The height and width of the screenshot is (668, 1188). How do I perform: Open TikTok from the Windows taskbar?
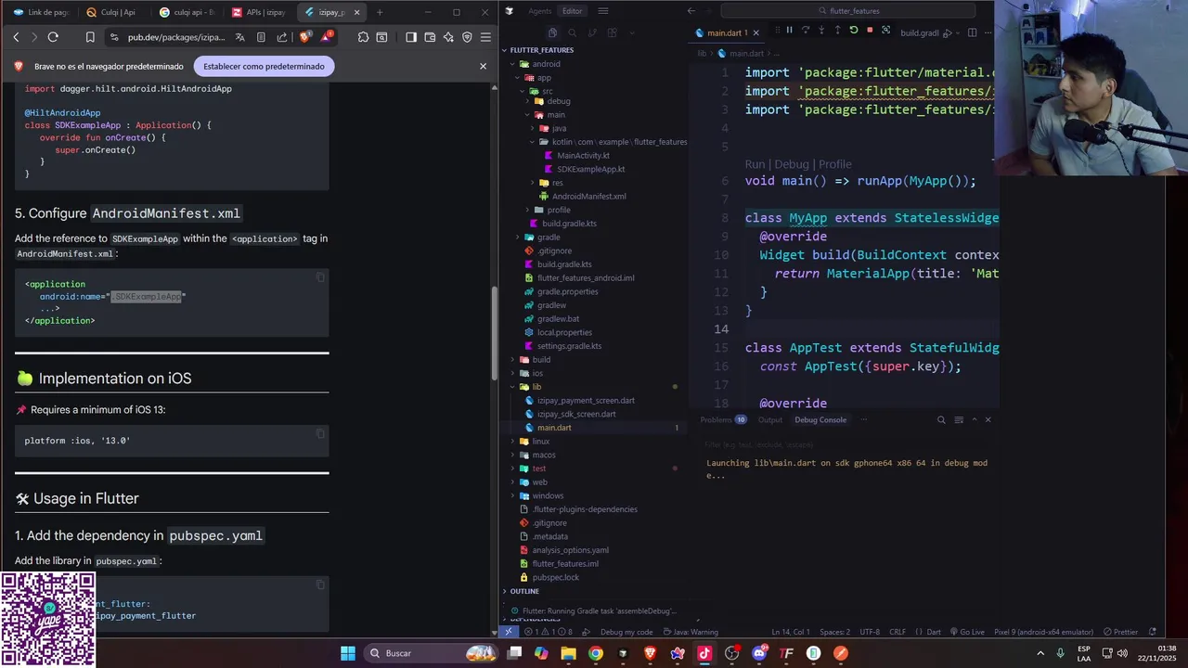coord(704,653)
